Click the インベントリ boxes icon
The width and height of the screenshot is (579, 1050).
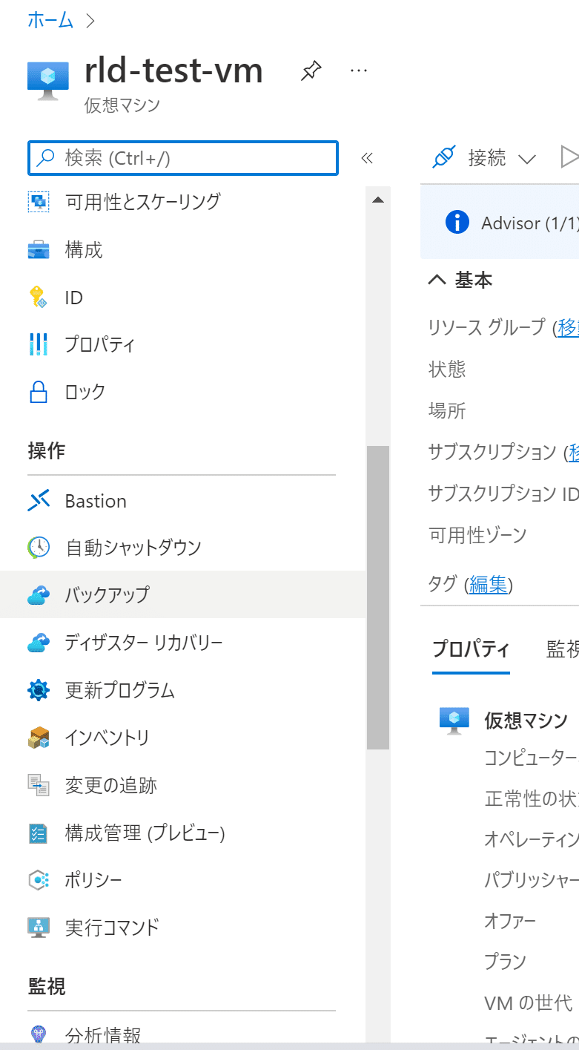pyautogui.click(x=38, y=738)
